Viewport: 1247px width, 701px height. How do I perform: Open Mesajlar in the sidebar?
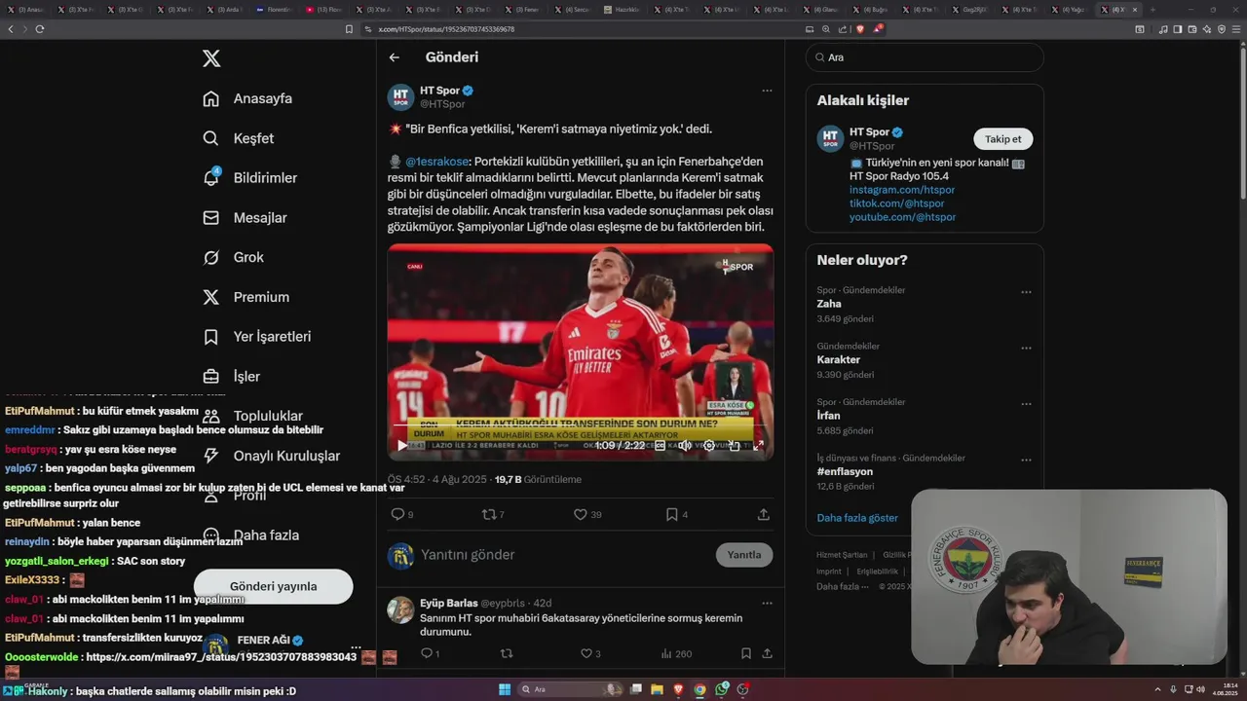click(x=245, y=218)
